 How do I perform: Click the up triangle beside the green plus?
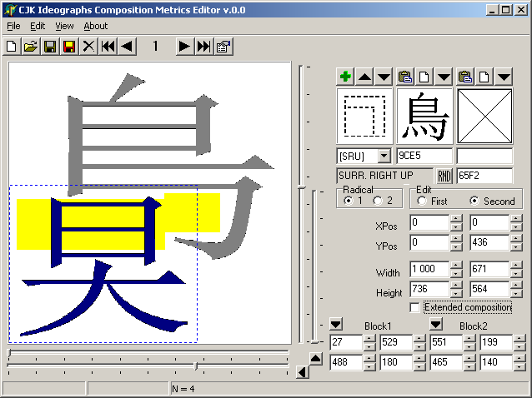[364, 77]
